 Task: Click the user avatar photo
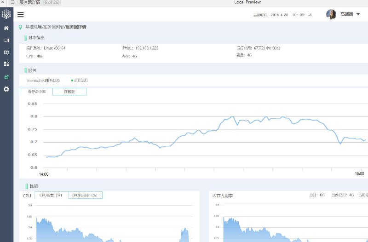click(x=331, y=14)
